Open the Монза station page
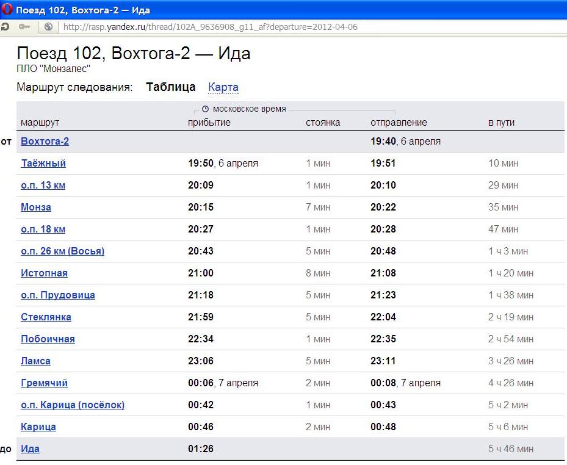567x465 pixels. 36,207
